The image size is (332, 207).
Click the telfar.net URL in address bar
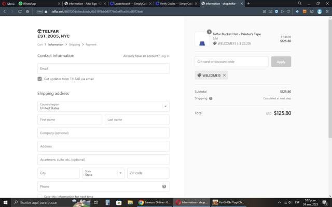tap(97, 11)
